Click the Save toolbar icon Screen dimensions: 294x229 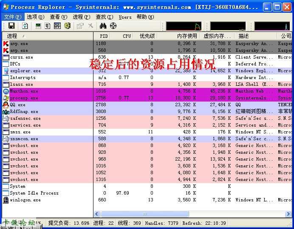pos(11,25)
